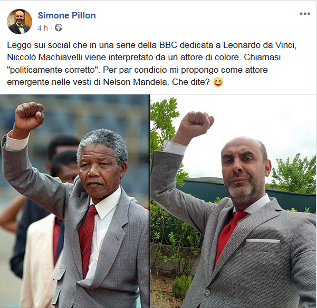
Task: Click the white pocket square in right photo
Action: [x=263, y=240]
